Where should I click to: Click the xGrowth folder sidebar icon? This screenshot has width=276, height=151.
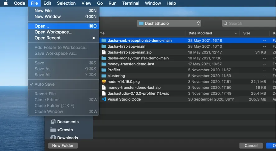[53, 130]
